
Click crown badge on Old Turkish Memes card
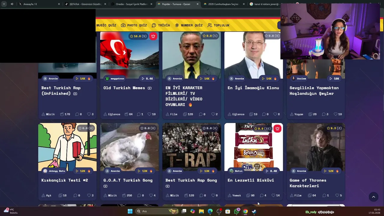[x=153, y=36]
